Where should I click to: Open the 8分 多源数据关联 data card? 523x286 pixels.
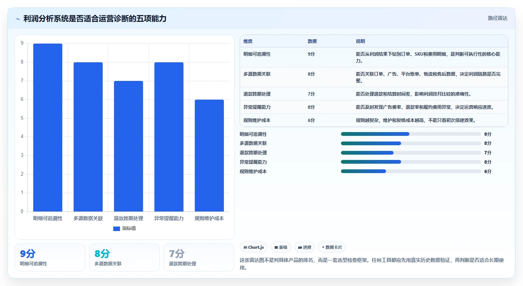pos(125,257)
